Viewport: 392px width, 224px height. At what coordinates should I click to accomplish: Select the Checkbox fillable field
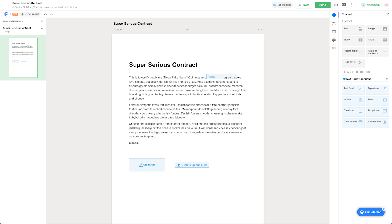pos(353,112)
